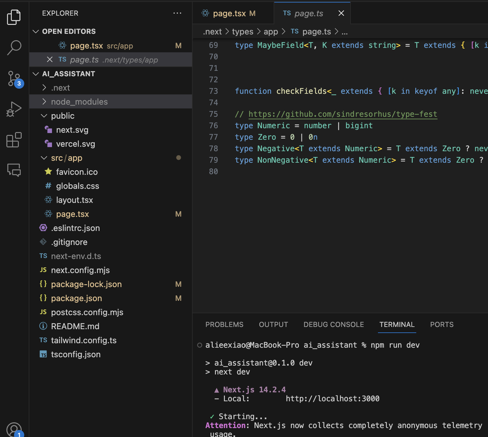Click the image icon beside next.svg
The width and height of the screenshot is (488, 437).
click(x=48, y=130)
